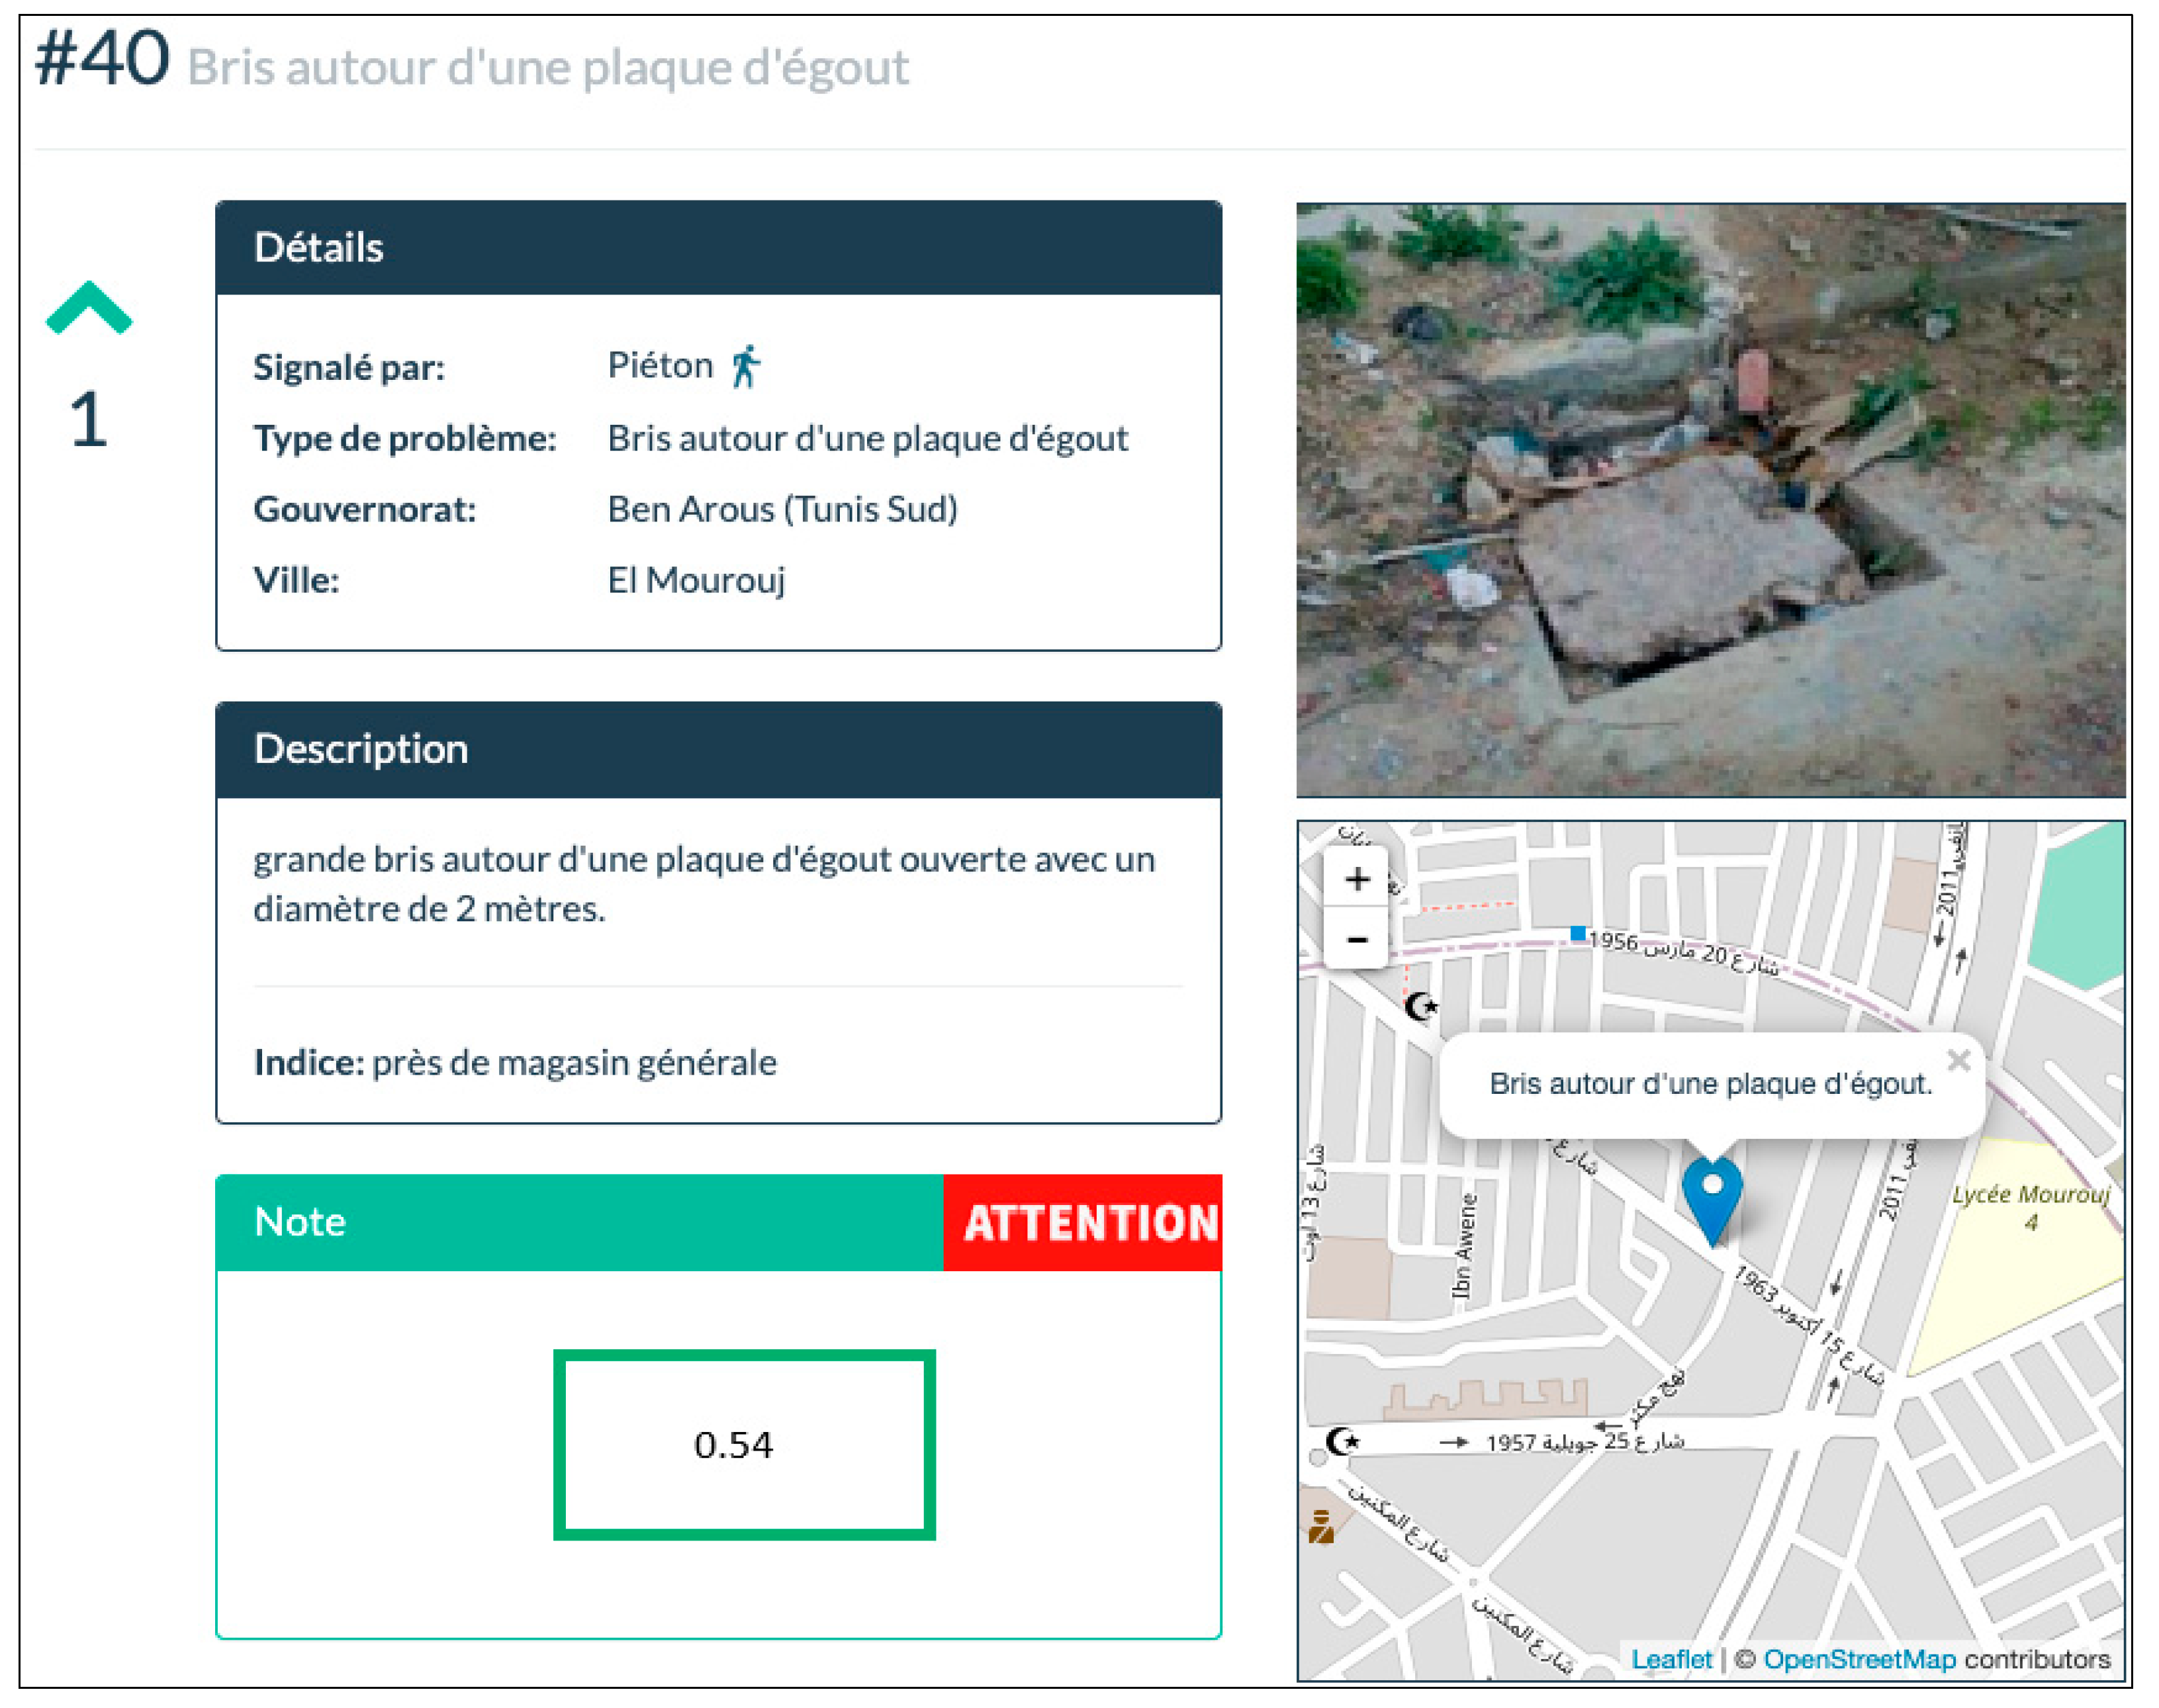Click the Piéton reporter label
2159x1708 pixels.
coord(660,366)
